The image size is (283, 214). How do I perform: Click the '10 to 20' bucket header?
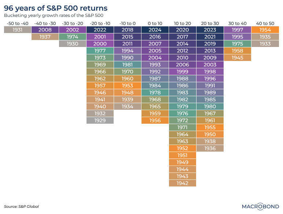point(183,23)
